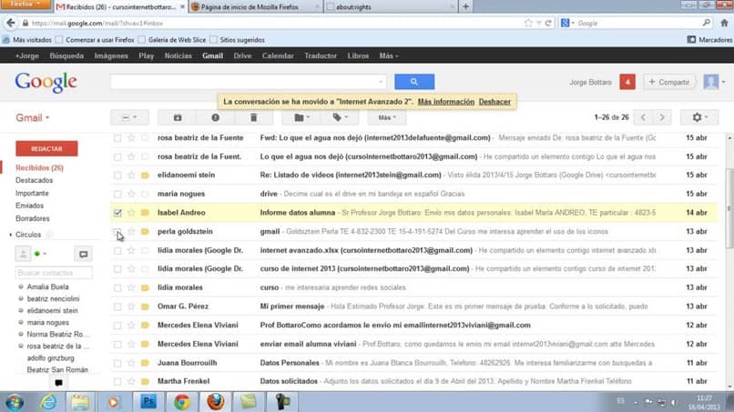Click the red notifications badge showing 4
This screenshot has height=412, width=734.
click(x=627, y=82)
